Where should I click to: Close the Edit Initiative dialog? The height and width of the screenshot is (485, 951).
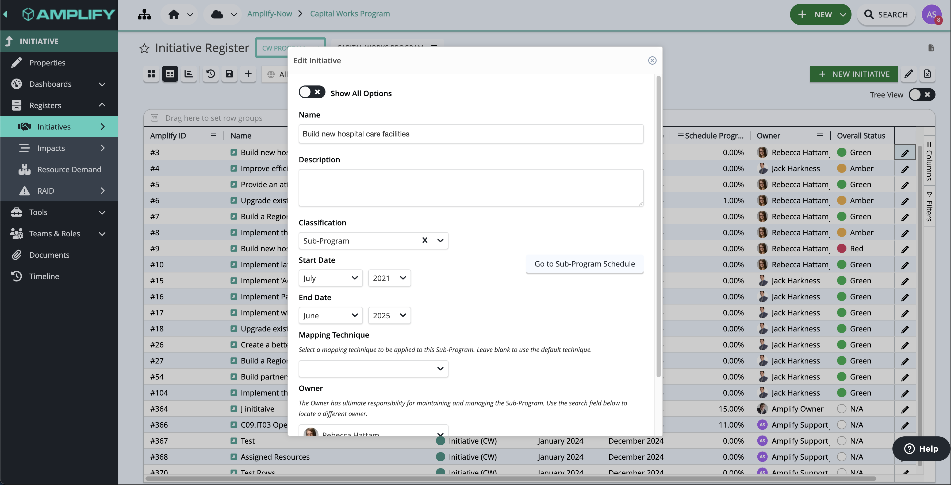(x=652, y=60)
